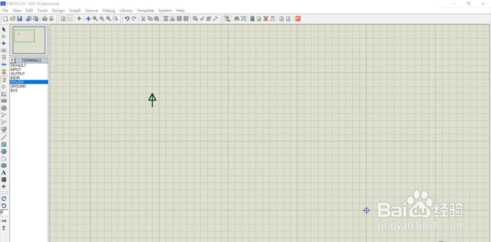This screenshot has height=242, width=491.
Task: Click the rotation angle input field
Action: 4,212
